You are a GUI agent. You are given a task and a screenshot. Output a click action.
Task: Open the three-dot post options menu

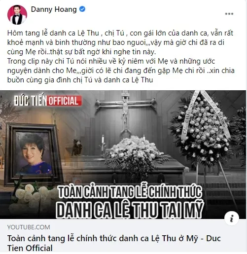(x=229, y=14)
